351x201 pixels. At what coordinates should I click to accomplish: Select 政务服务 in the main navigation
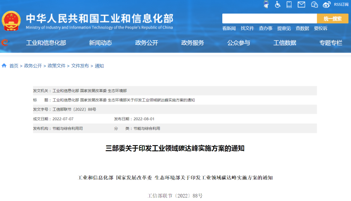click(x=192, y=43)
